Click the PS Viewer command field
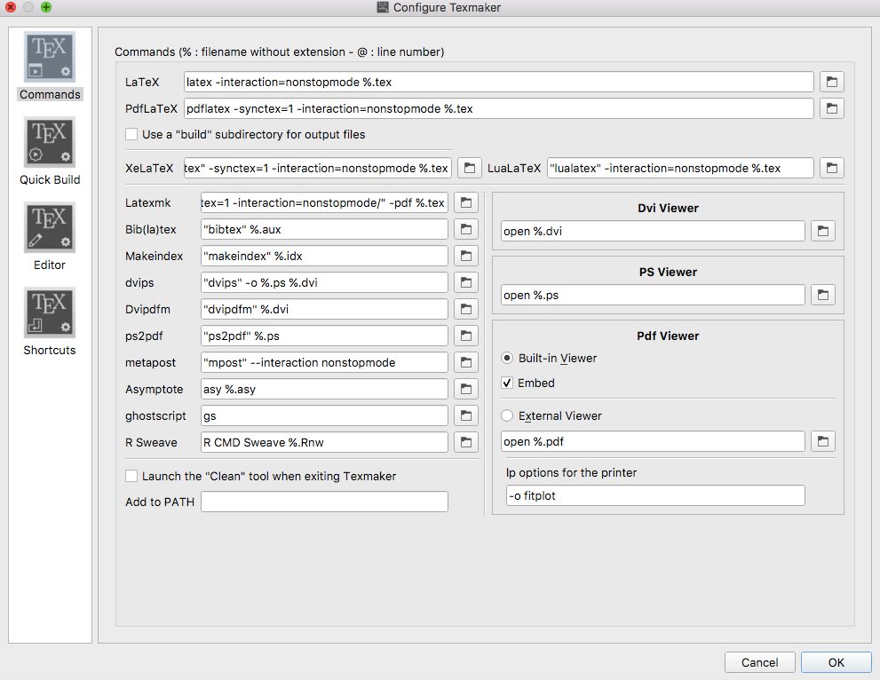This screenshot has height=680, width=880. point(653,295)
